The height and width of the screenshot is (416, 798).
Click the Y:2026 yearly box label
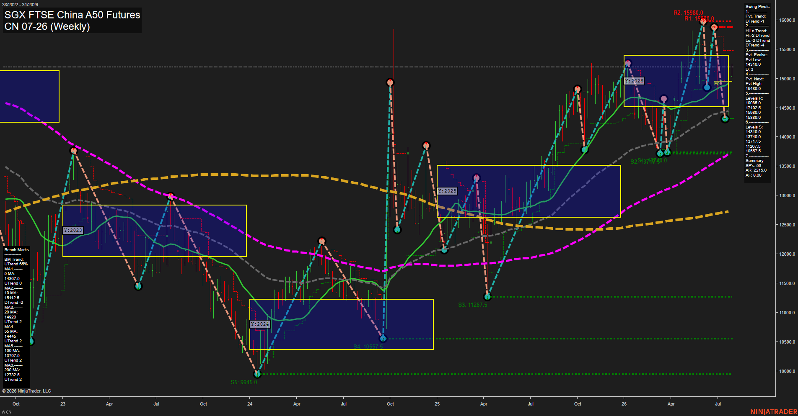634,81
